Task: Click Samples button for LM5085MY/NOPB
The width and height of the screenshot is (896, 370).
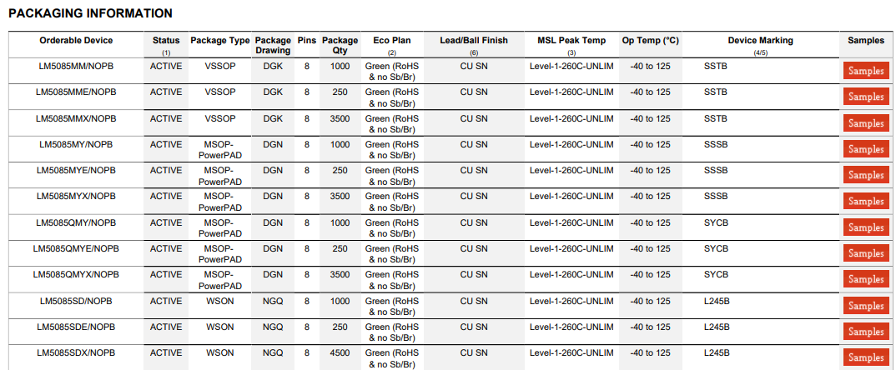Action: pos(866,149)
